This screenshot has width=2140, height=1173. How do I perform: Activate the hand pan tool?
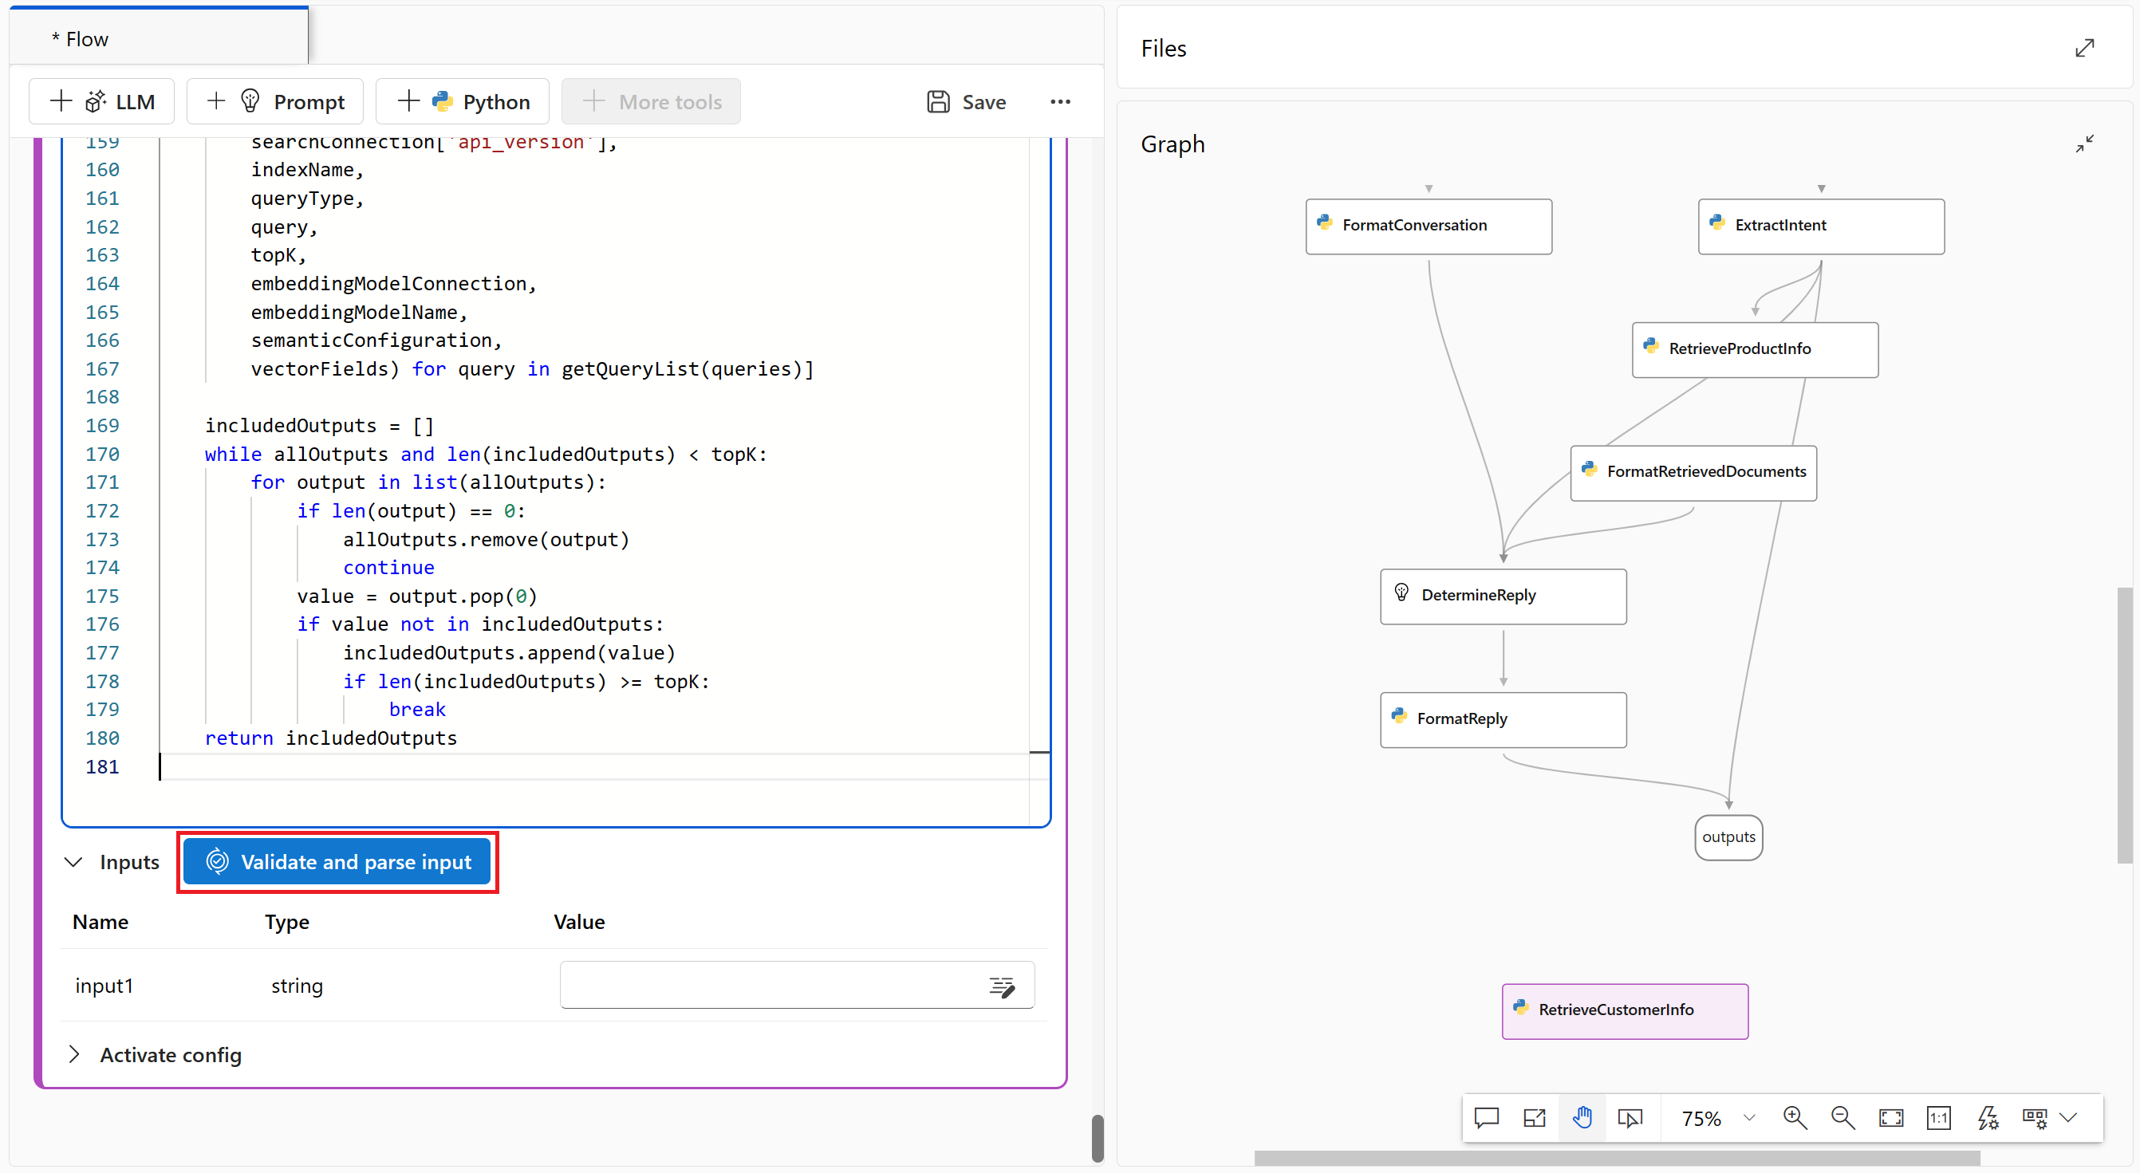(x=1582, y=1118)
